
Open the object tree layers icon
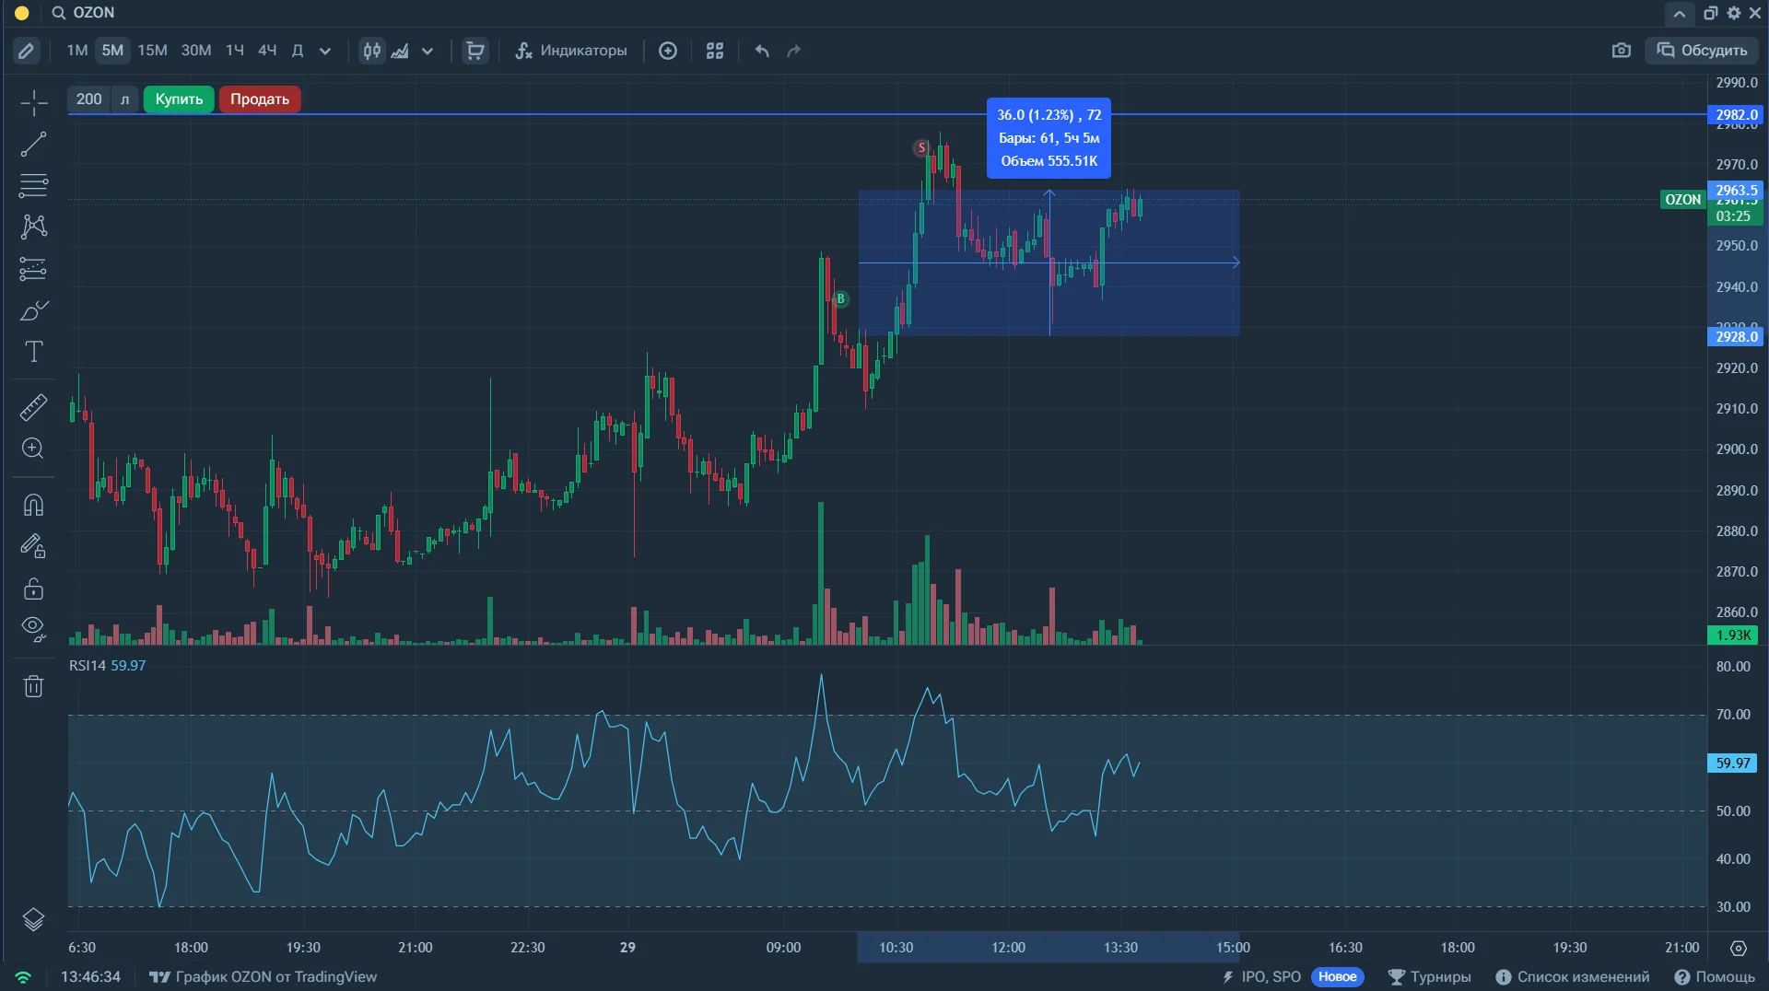tap(33, 919)
